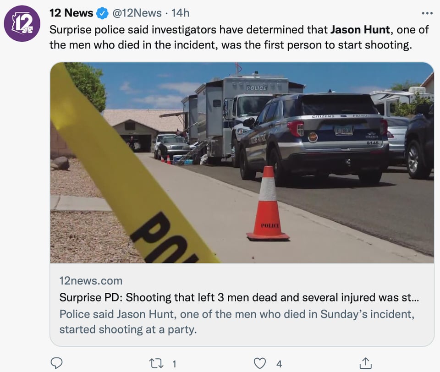Click the 12news.com domain label
This screenshot has width=440, height=372.
(x=91, y=281)
